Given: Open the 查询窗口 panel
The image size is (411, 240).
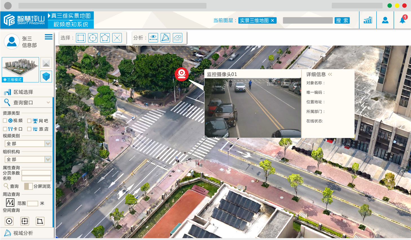Looking at the screenshot, I should tap(27, 103).
